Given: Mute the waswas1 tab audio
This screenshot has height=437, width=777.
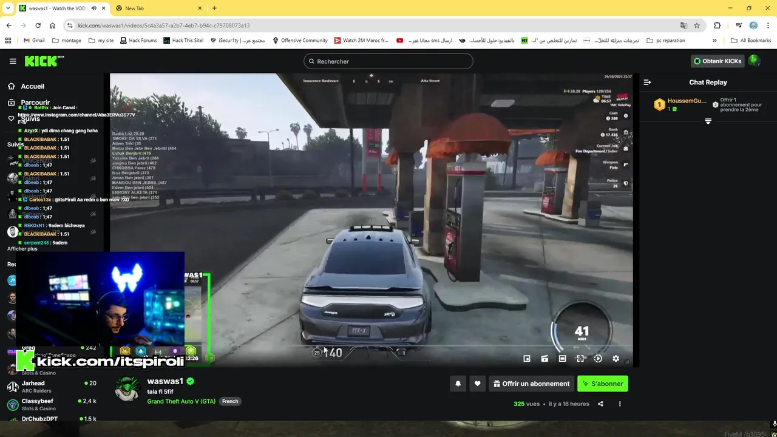Looking at the screenshot, I should (93, 8).
